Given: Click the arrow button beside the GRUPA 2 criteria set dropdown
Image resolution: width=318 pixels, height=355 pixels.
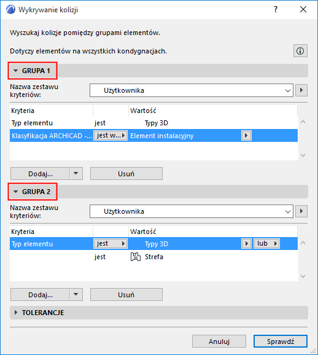Looking at the screenshot, I should 301,211.
